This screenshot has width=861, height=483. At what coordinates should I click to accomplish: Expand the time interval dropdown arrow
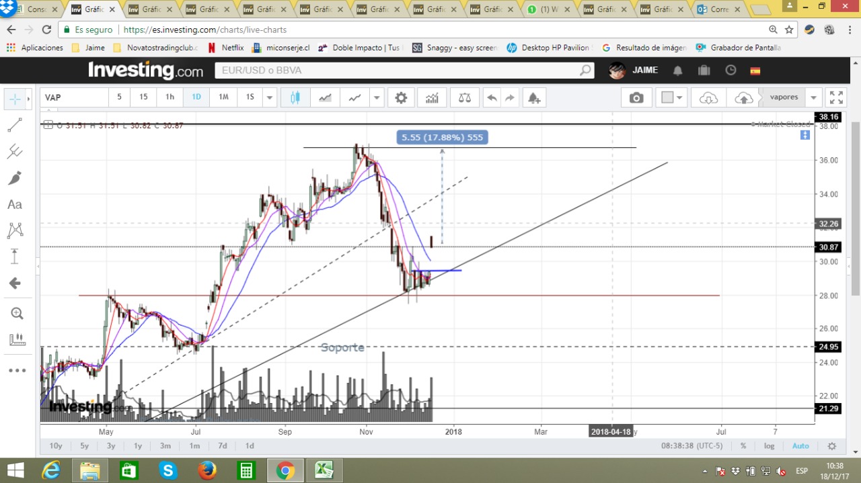[x=270, y=97]
